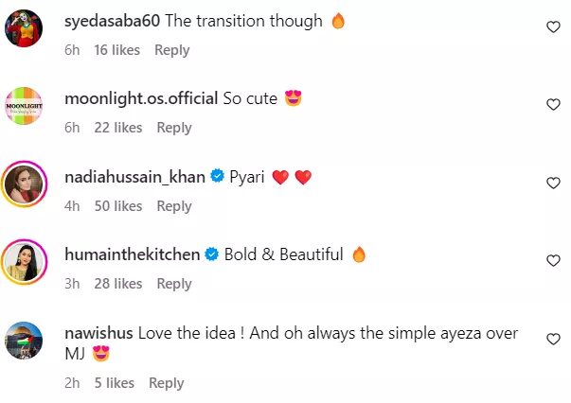Reply to humainthekitchen's comment

(x=174, y=284)
